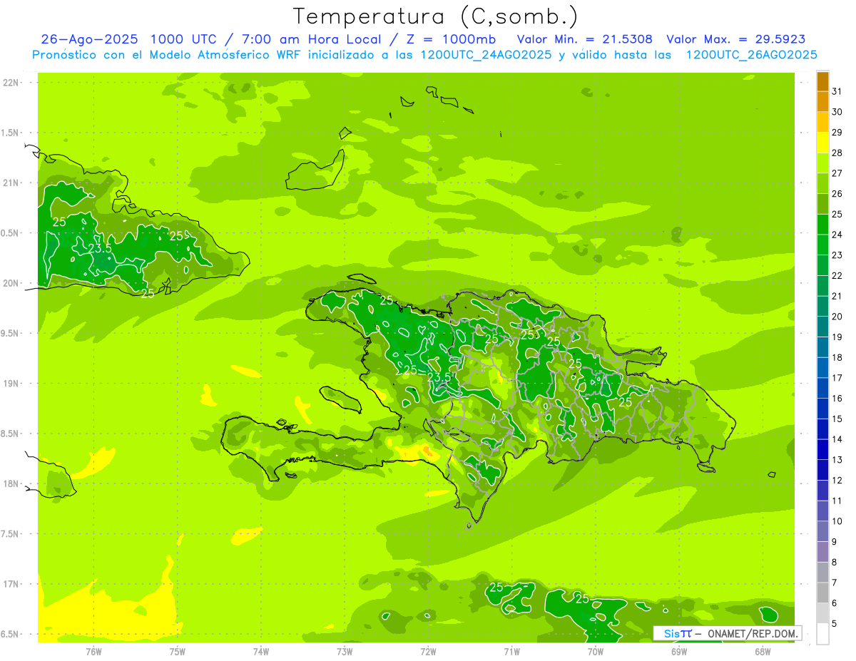Click the legend value "27"
Image resolution: width=856 pixels, height=661 pixels.
pos(837,173)
